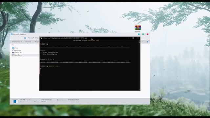210x118 pixels.
Task: Open the WinRAR archive icon on desktop
Action: [138, 28]
